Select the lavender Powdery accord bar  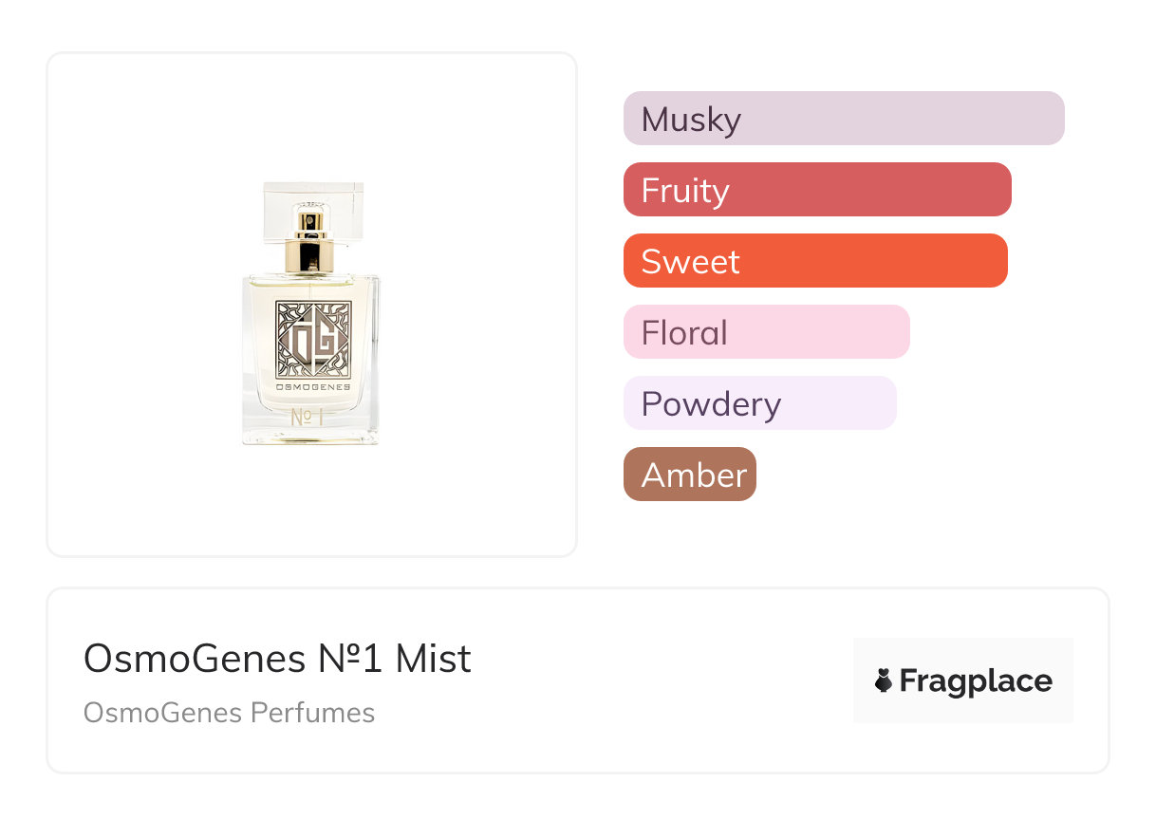coord(759,403)
